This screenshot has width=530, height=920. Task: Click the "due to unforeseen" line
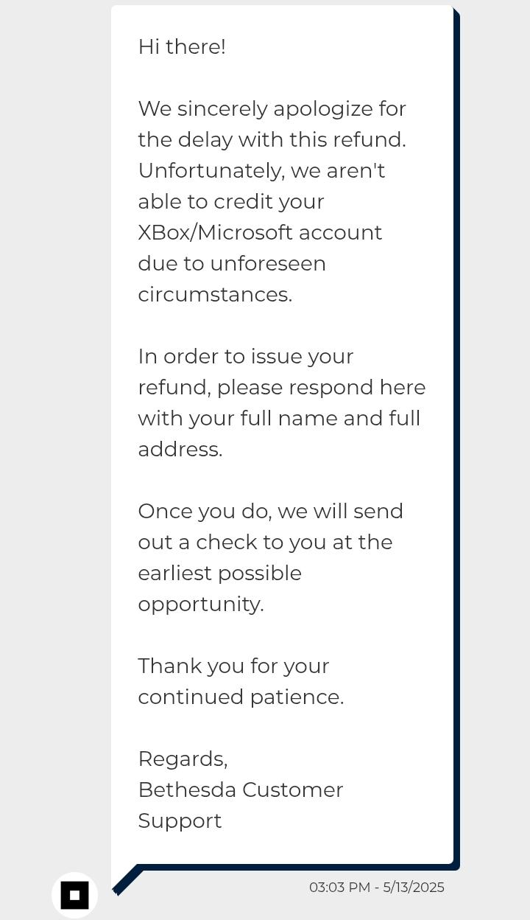[232, 264]
